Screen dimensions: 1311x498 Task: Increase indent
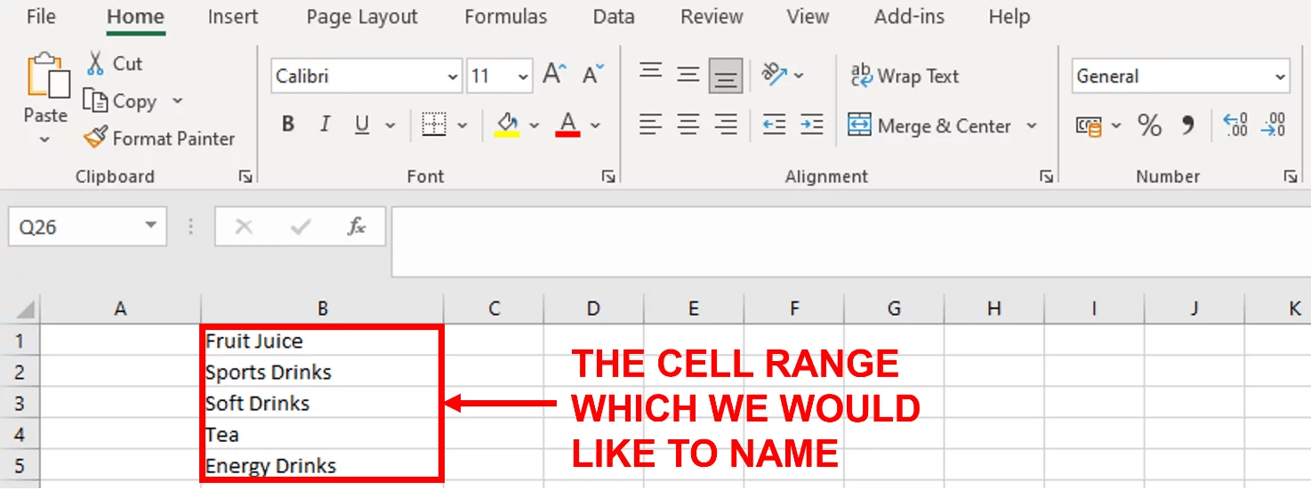pos(811,124)
